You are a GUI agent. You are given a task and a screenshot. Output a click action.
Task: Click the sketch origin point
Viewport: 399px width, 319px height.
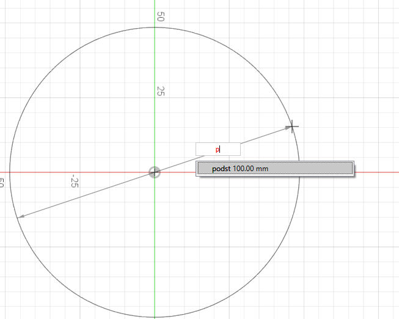coord(155,172)
